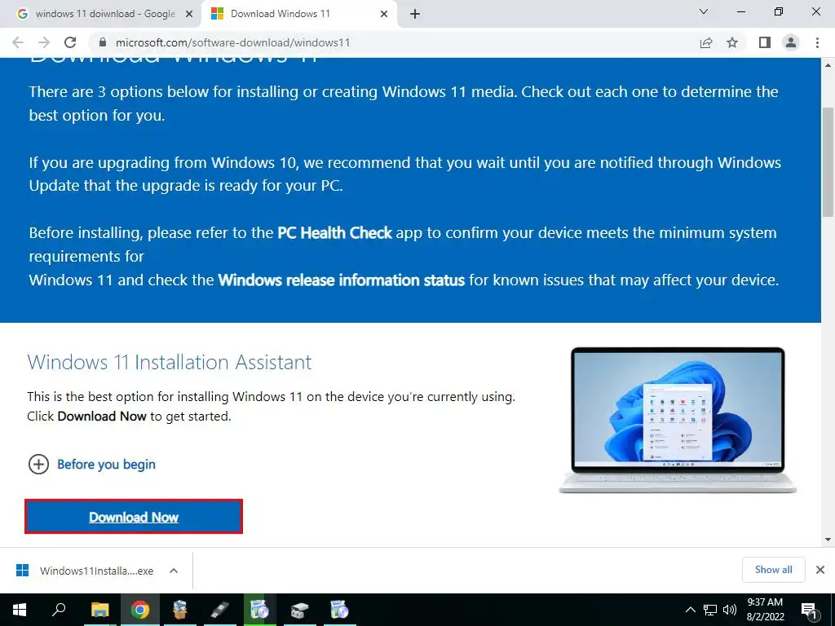Expand the download item options chevron
835x626 pixels.
173,571
